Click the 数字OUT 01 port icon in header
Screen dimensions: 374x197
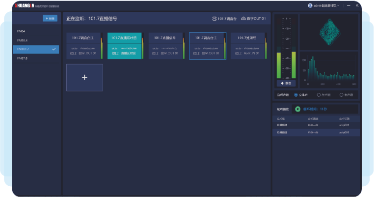pyautogui.click(x=243, y=19)
